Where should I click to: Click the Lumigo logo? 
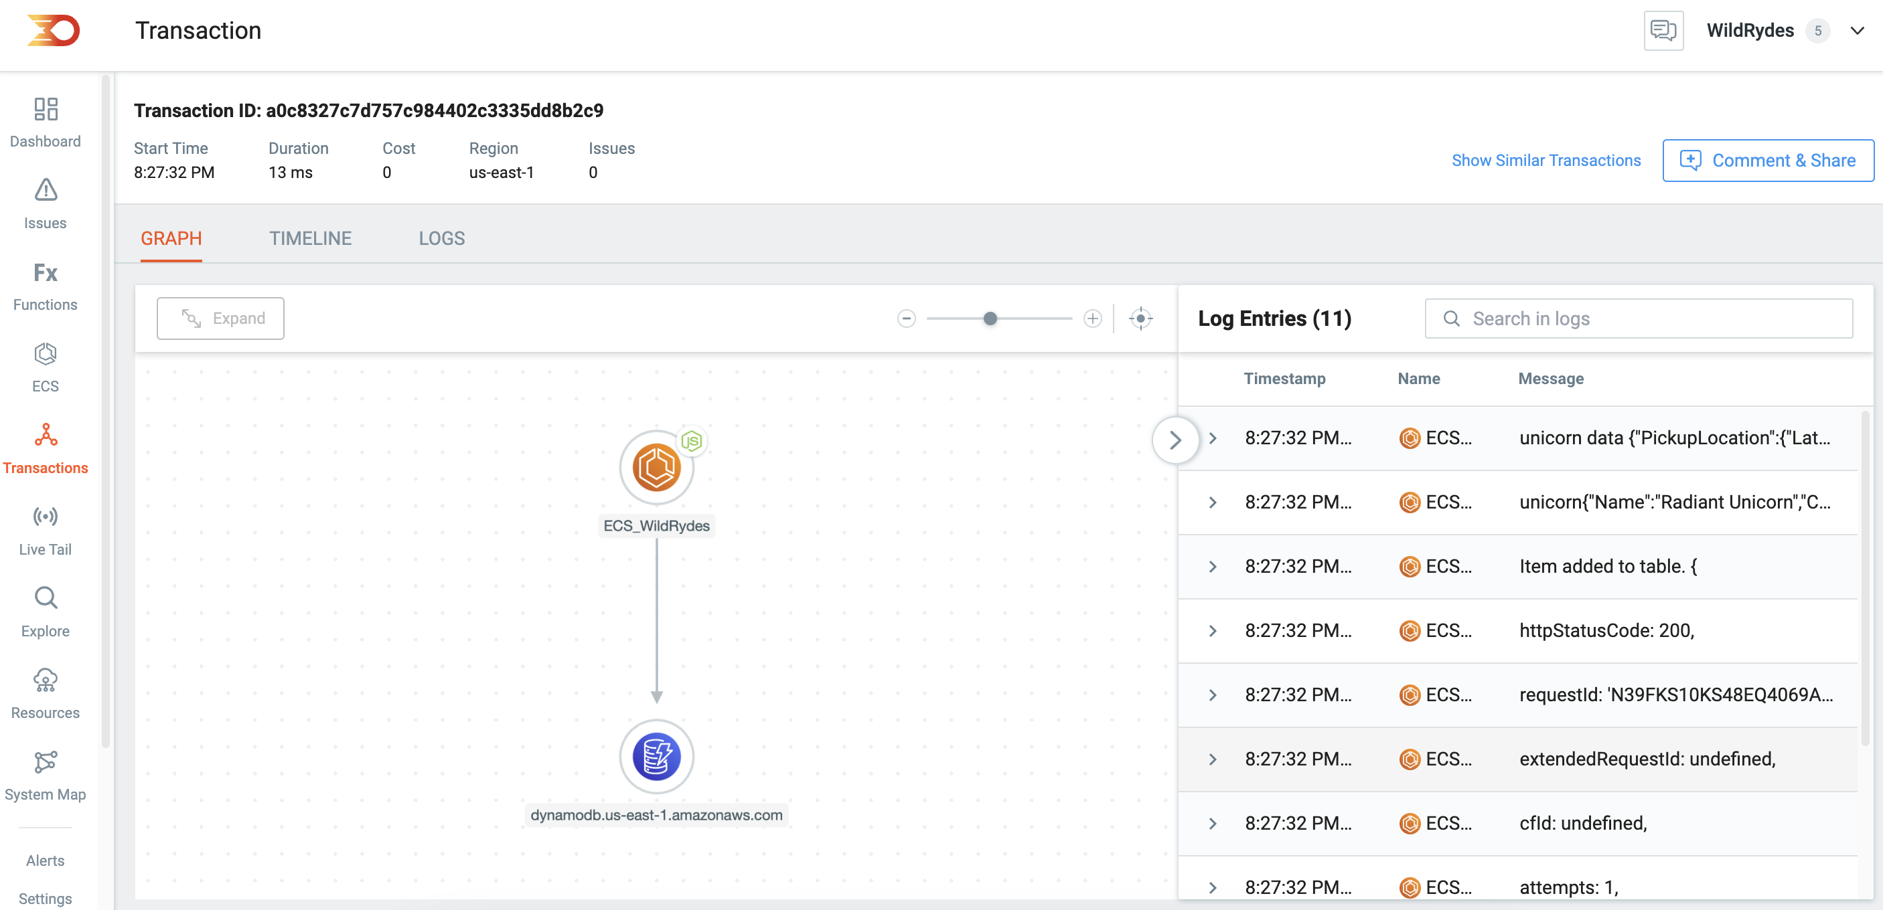pos(54,31)
